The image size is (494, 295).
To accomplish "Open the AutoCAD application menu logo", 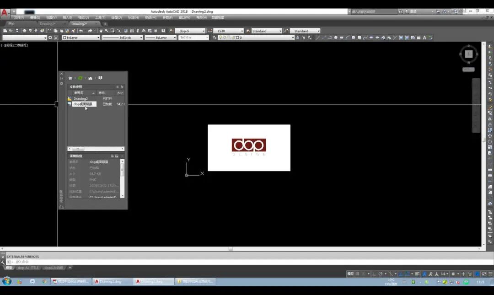I will pos(5,13).
